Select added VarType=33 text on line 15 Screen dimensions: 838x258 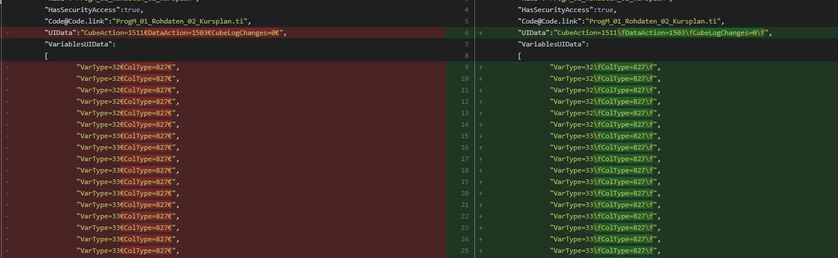pyautogui.click(x=573, y=136)
